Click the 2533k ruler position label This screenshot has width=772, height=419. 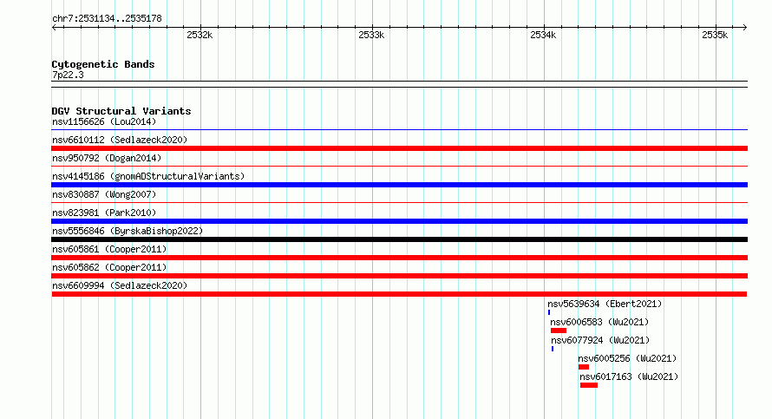coord(371,35)
